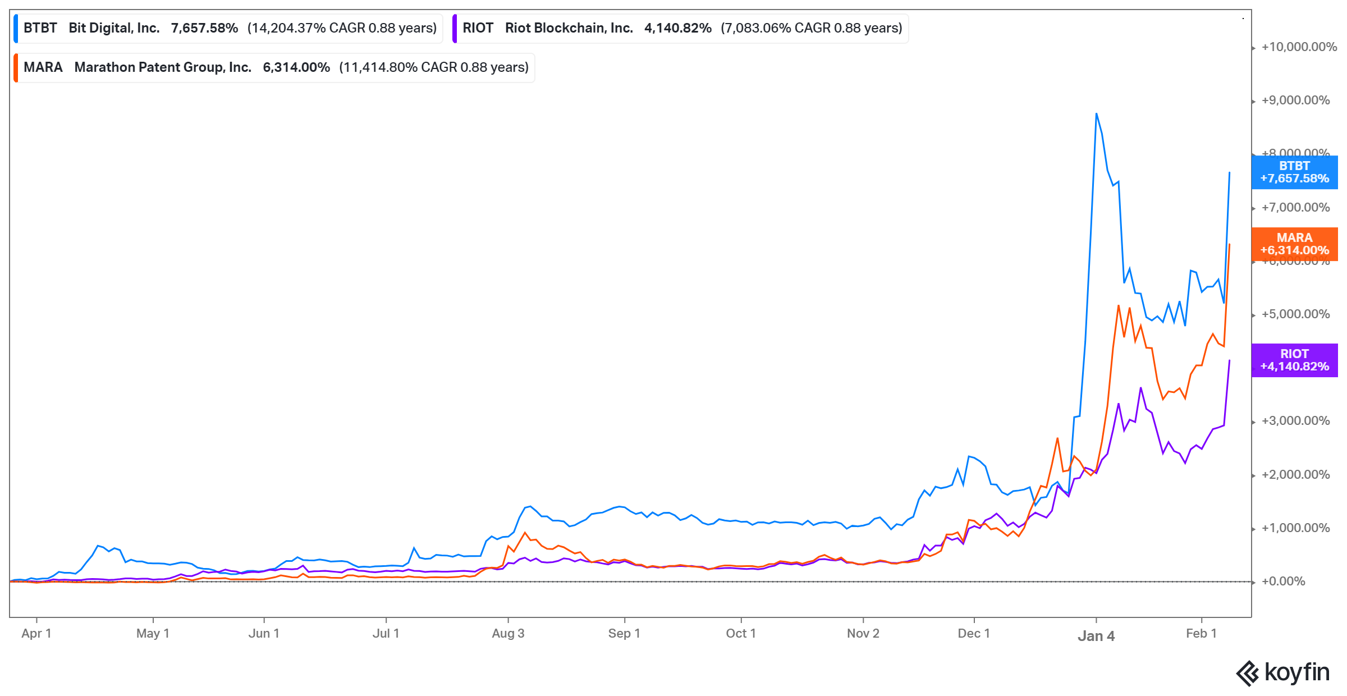Viewport: 1347px width, 696px height.
Task: Click the purple RIOT legend color bar
Action: [455, 28]
